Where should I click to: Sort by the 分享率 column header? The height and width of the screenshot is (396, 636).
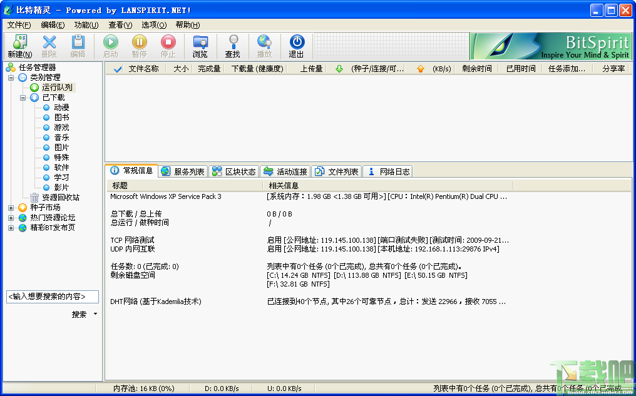pyautogui.click(x=613, y=69)
